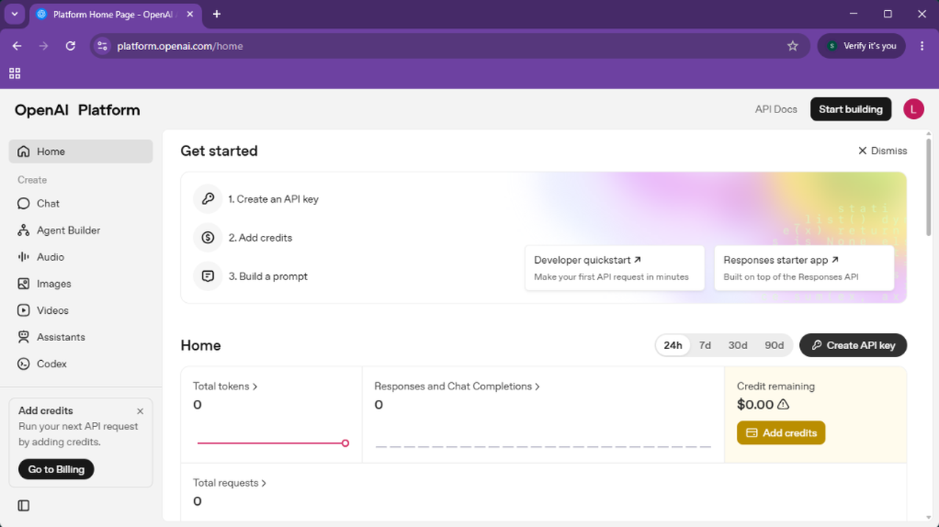939x527 pixels.
Task: View site information icon in address bar
Action: (102, 46)
